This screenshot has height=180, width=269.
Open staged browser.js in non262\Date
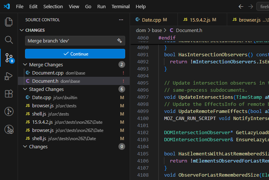(74, 130)
